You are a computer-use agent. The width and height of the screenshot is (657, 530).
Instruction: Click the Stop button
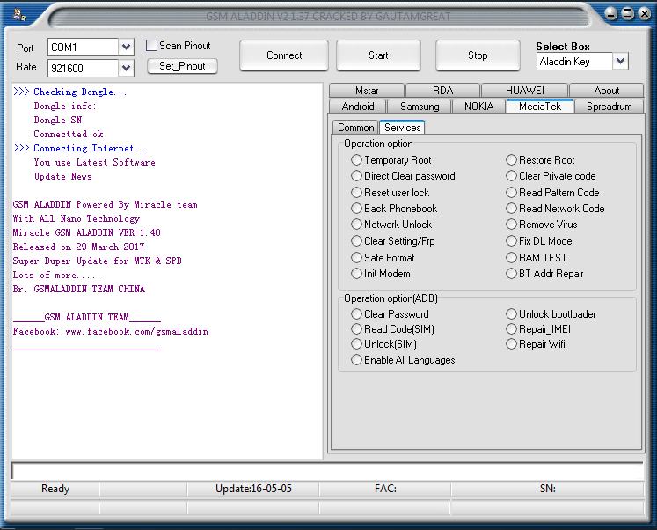[x=478, y=55]
